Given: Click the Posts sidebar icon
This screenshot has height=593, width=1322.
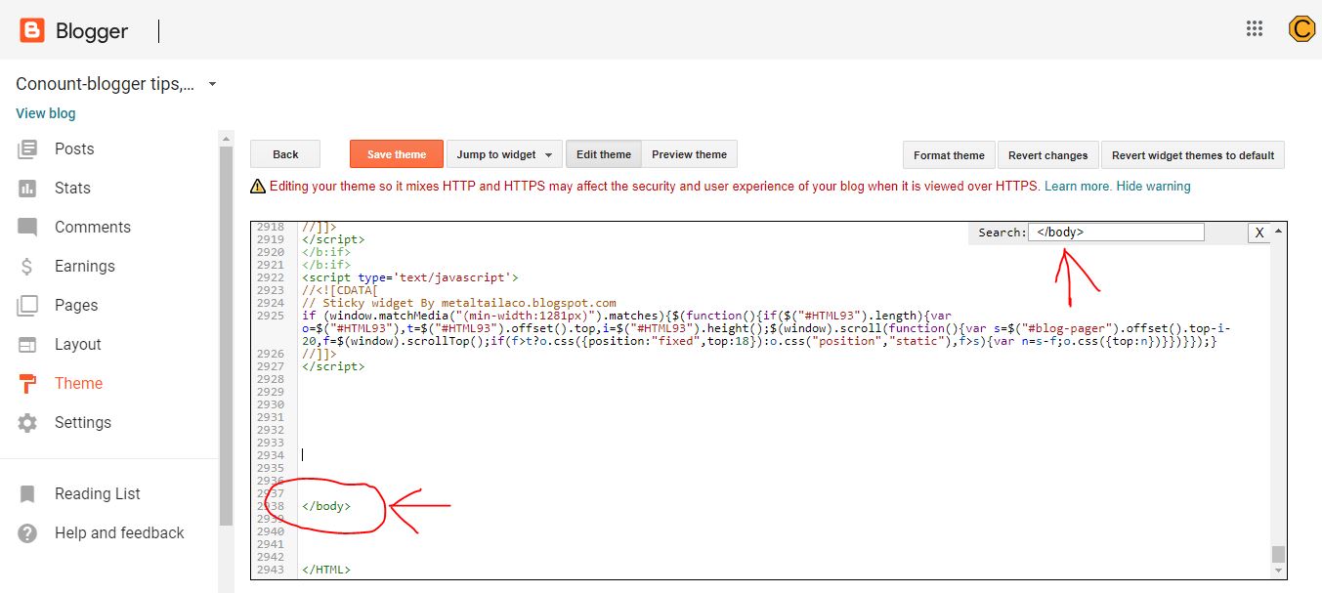Looking at the screenshot, I should point(27,149).
